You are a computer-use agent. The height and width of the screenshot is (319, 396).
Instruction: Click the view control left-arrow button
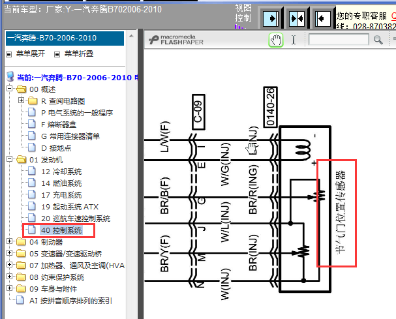(x=323, y=18)
